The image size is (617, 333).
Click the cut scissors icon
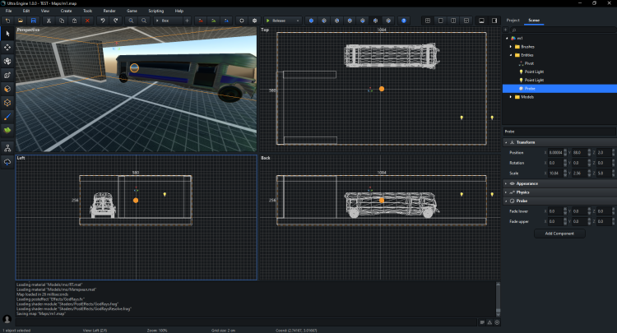coord(49,20)
